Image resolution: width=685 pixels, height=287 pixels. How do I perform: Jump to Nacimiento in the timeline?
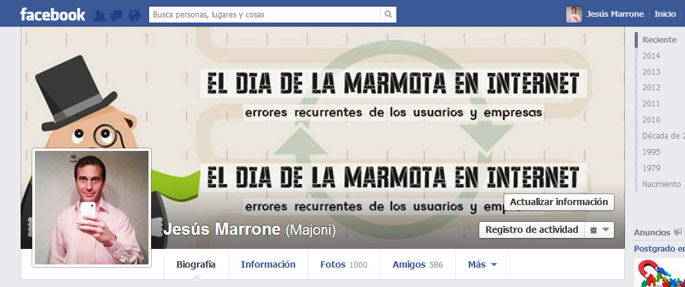click(661, 184)
